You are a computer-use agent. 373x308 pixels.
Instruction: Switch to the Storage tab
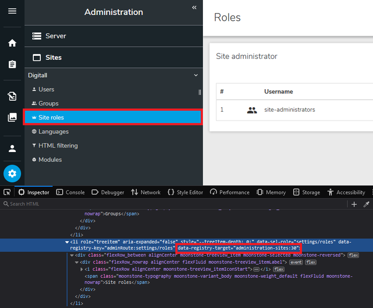[x=306, y=192]
